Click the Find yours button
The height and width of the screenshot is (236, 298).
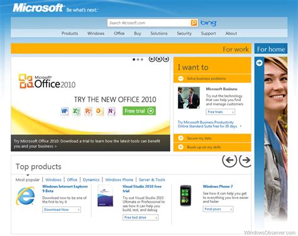tap(218, 209)
